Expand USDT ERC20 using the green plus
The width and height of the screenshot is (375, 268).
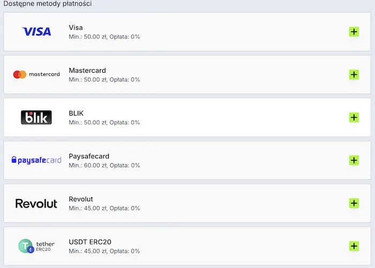(354, 246)
